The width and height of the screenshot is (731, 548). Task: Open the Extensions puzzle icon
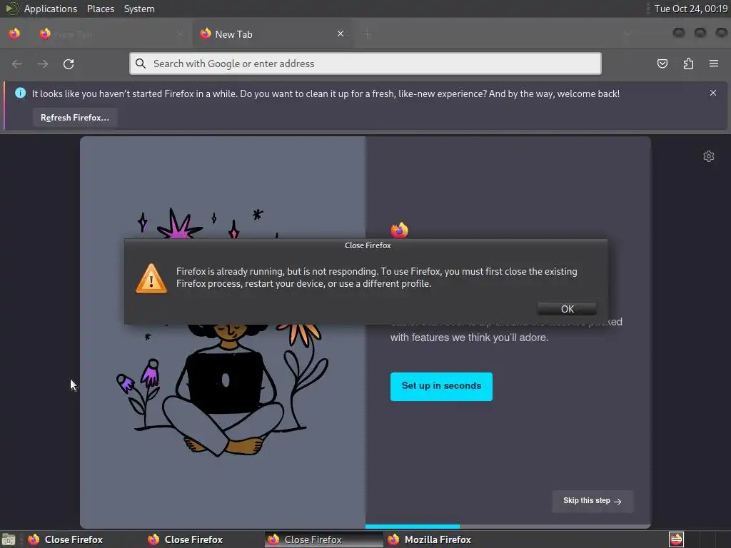coord(688,64)
